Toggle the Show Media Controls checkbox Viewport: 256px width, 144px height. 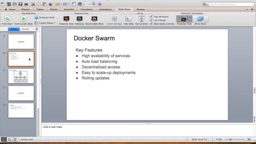(151, 24)
